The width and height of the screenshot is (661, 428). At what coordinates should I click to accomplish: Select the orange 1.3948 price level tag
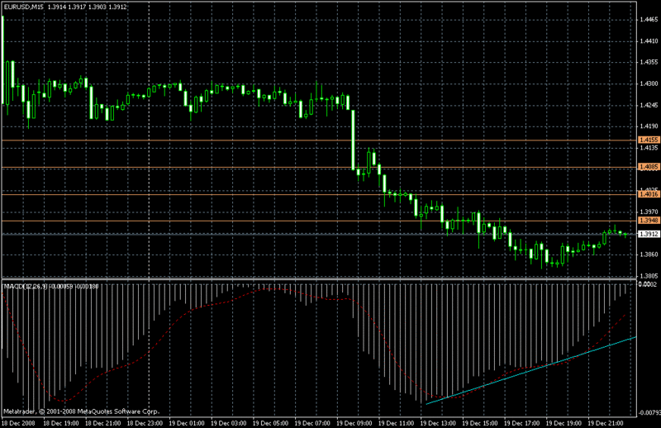(647, 221)
